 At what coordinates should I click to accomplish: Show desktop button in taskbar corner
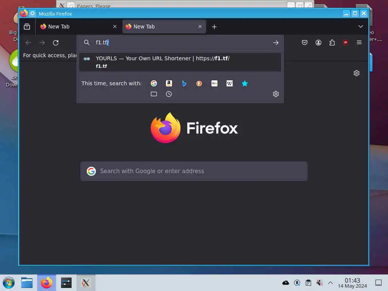click(x=379, y=283)
